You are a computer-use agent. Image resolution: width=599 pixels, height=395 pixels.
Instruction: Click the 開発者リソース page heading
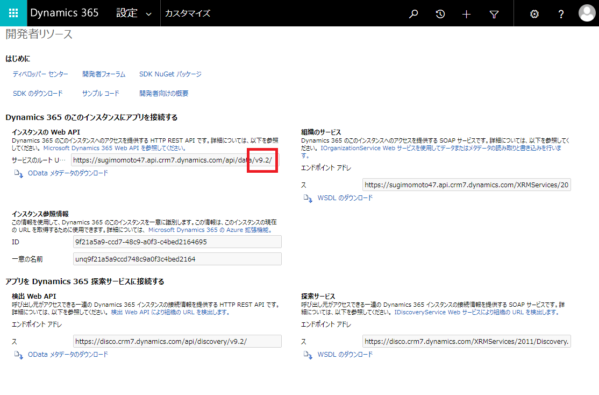click(39, 34)
